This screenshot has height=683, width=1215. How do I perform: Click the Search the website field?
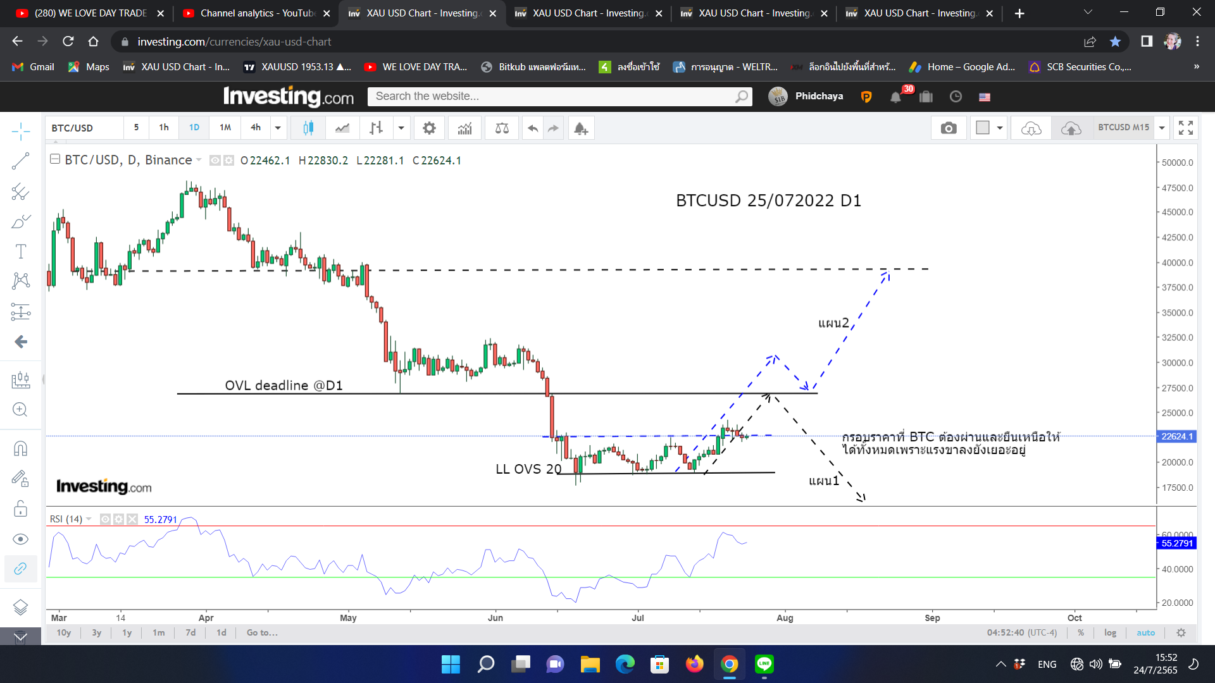tap(559, 96)
